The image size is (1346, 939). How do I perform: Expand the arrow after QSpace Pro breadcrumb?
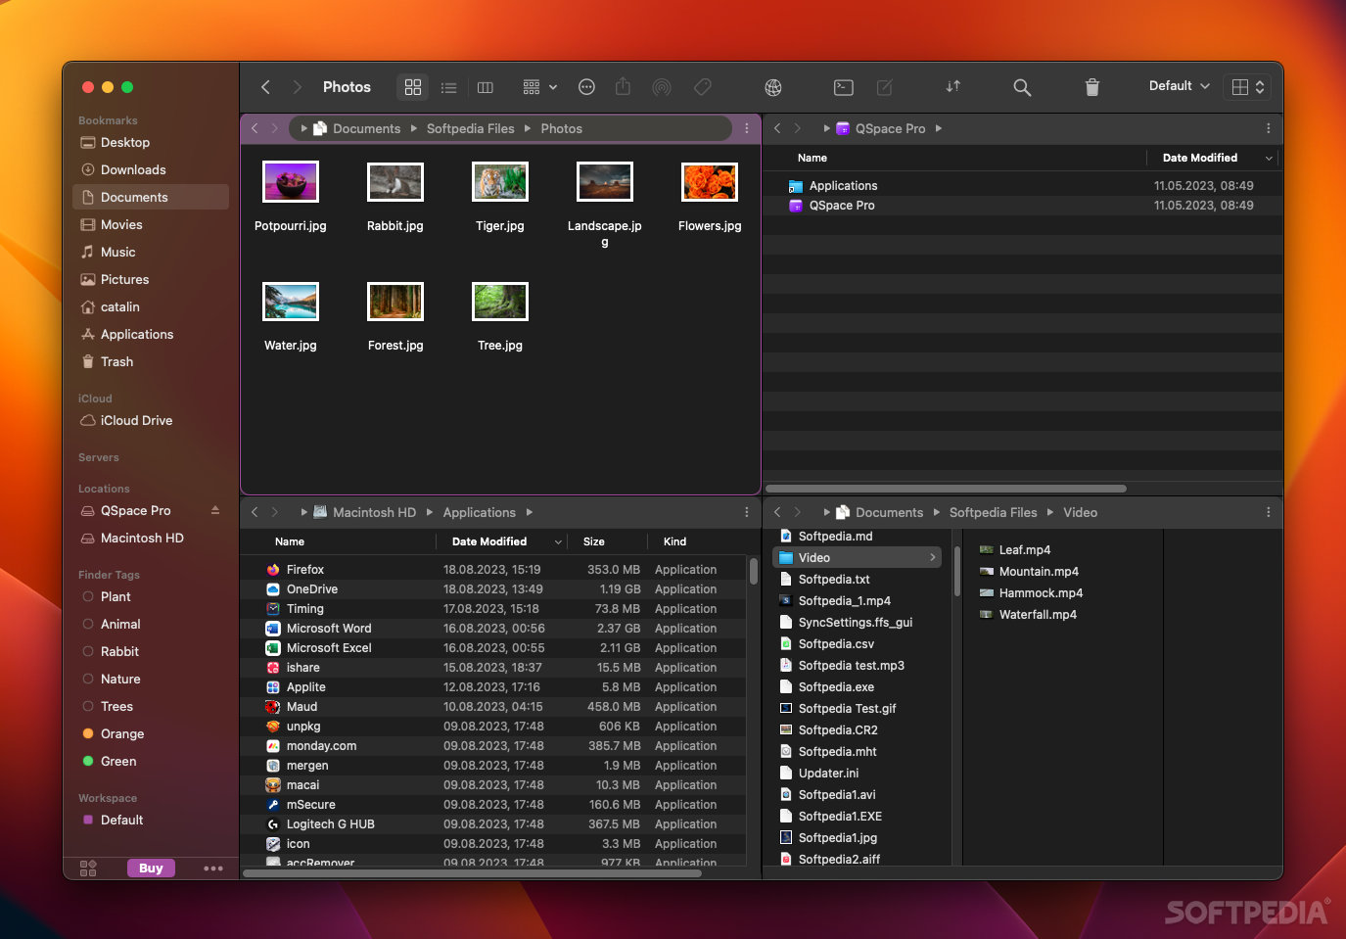pyautogui.click(x=939, y=128)
